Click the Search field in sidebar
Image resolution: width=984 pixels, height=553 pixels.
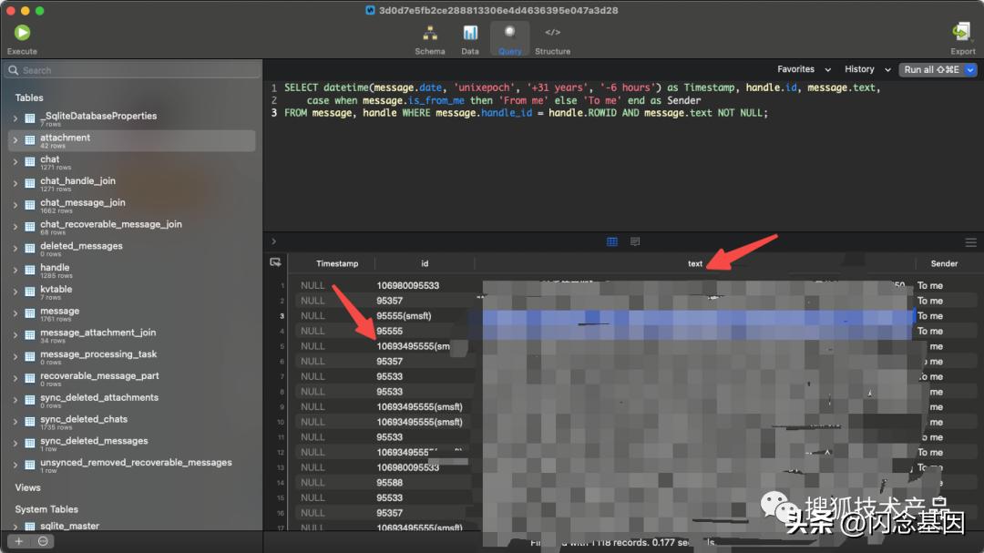(x=131, y=70)
